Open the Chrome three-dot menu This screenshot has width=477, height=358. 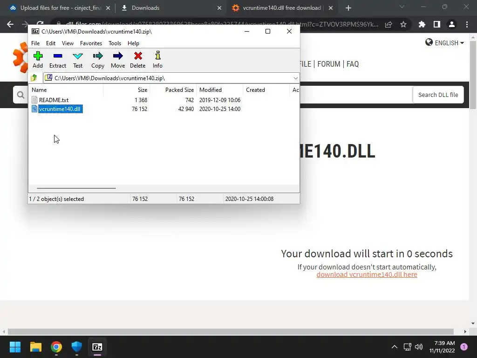(467, 24)
